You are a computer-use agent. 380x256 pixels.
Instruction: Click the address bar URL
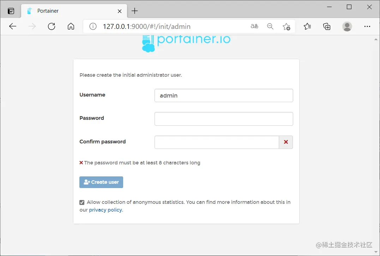pos(147,26)
